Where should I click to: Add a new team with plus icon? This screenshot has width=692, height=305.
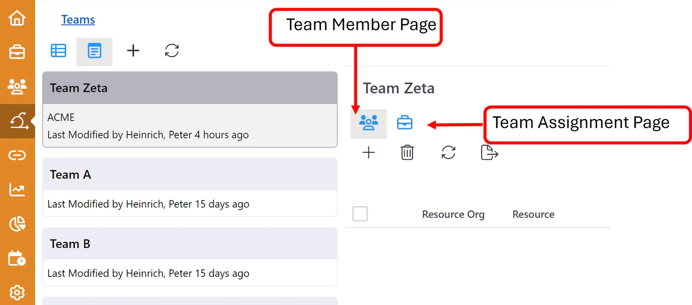[x=133, y=50]
